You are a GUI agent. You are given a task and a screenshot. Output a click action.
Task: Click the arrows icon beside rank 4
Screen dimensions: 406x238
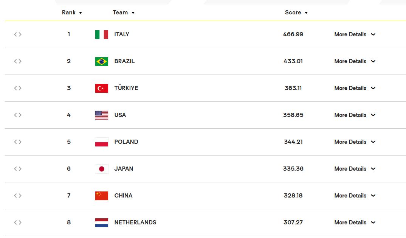(x=18, y=115)
